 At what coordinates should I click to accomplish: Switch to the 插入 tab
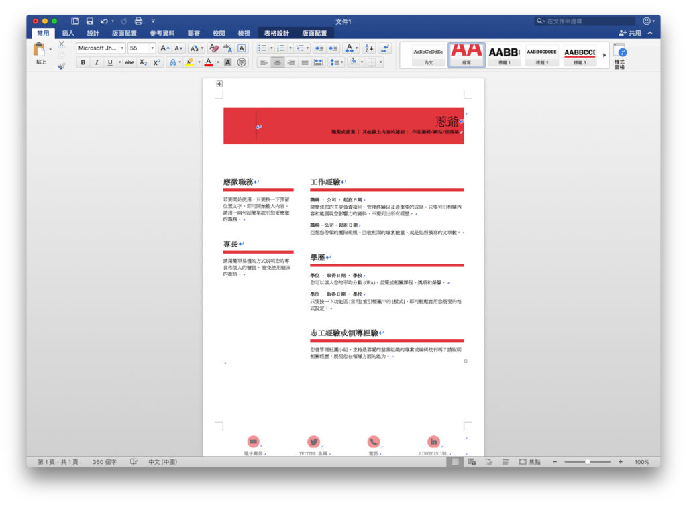click(x=68, y=33)
